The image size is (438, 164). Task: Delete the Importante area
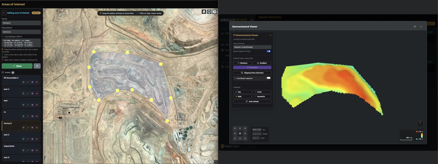click(37, 150)
